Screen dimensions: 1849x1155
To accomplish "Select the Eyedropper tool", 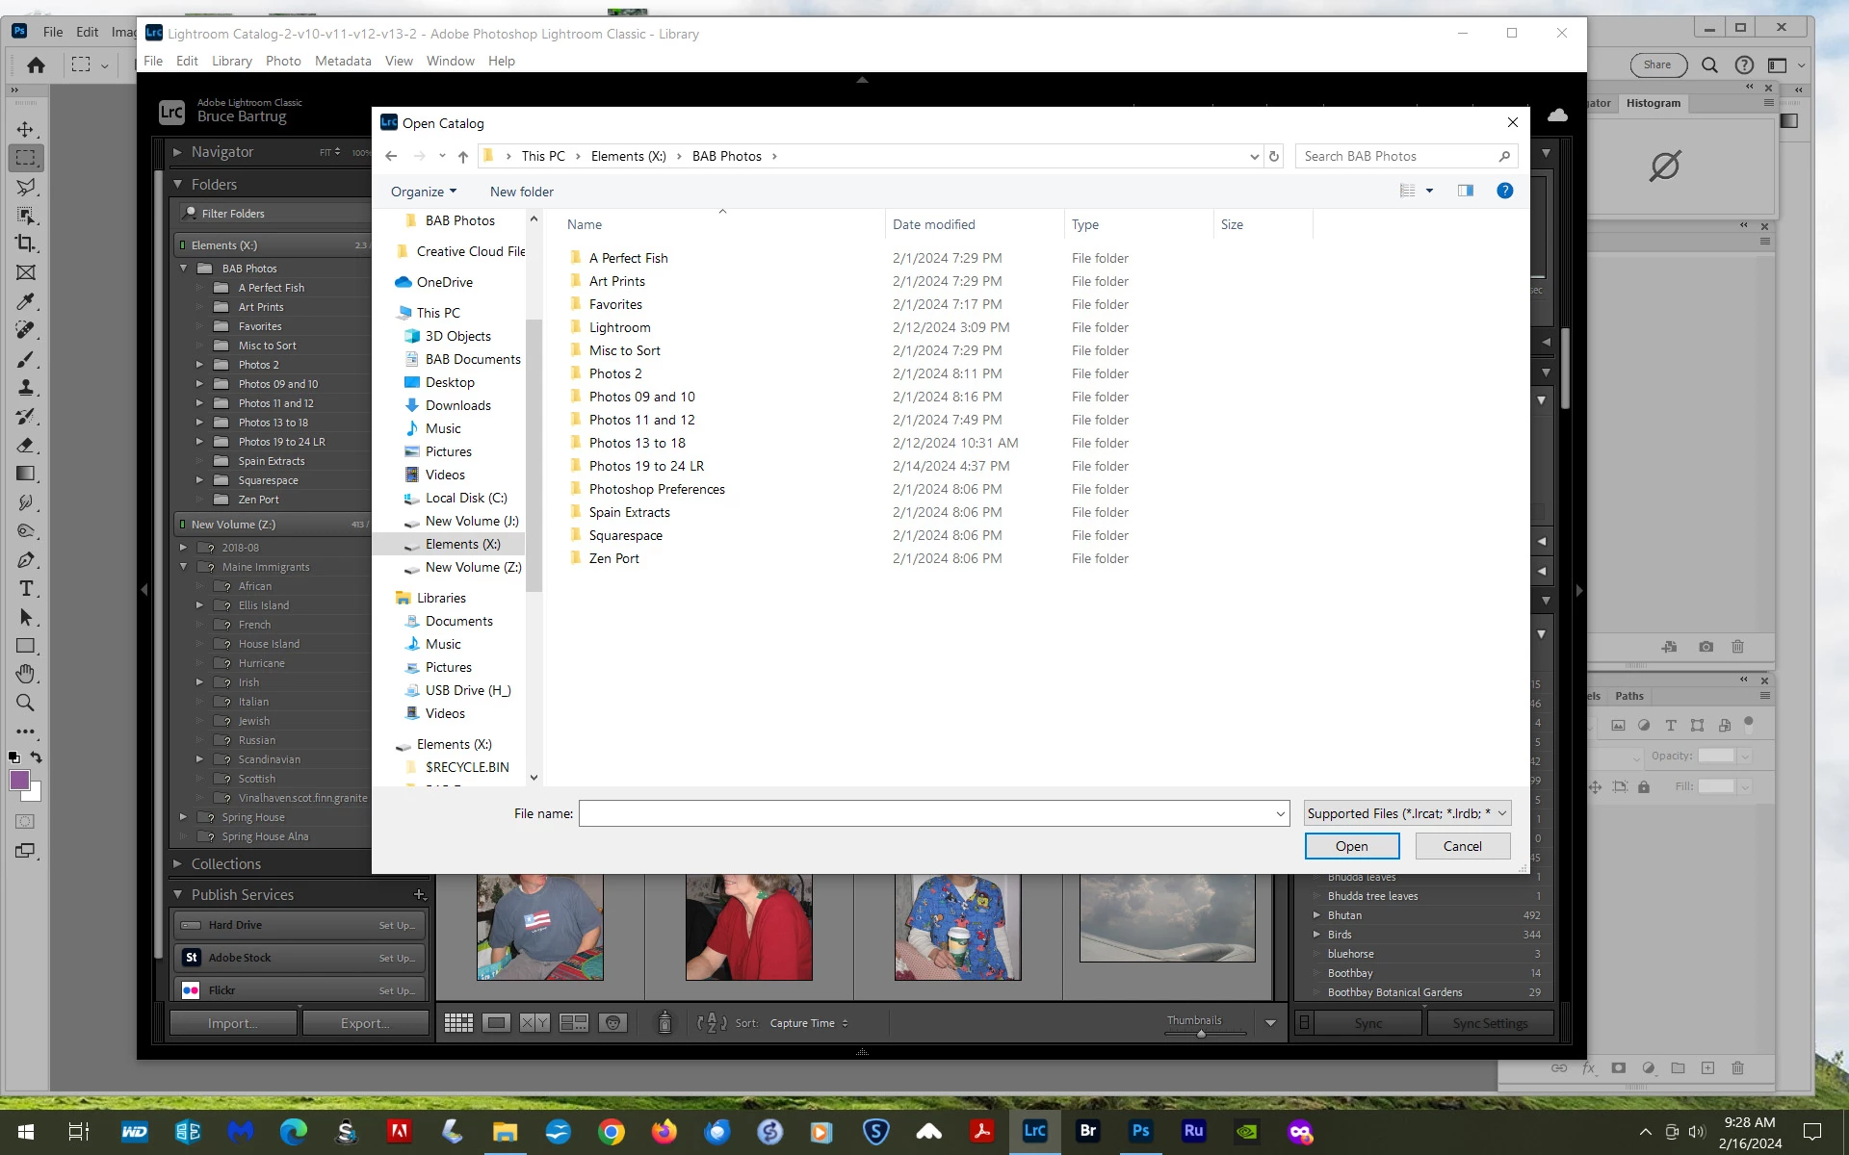I will pos(26,301).
